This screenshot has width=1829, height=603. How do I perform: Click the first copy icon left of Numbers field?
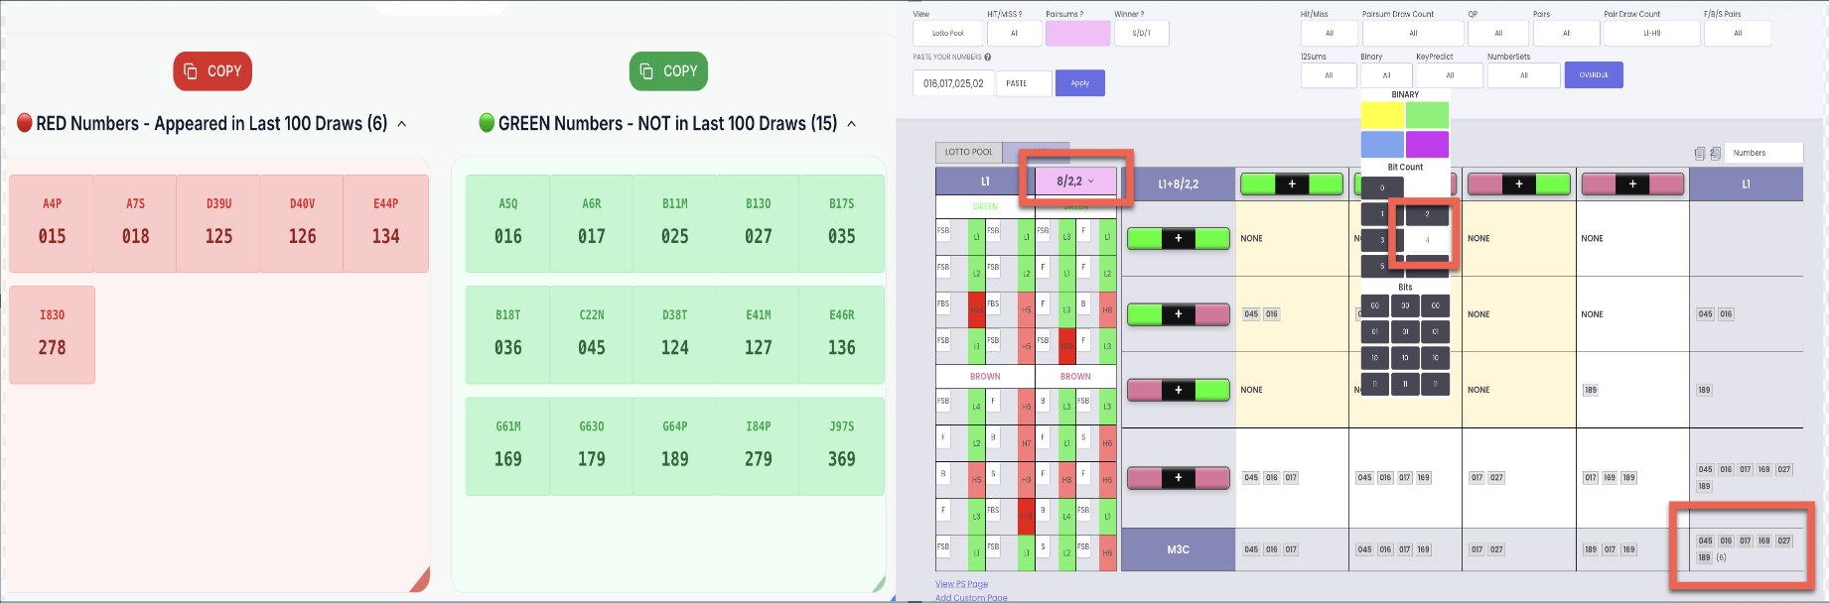click(x=1699, y=154)
